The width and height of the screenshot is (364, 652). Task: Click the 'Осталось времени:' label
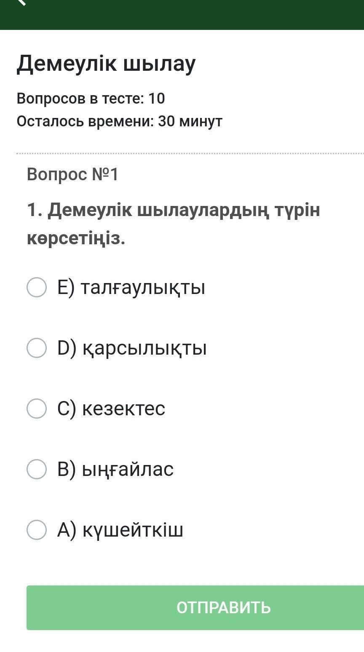(85, 122)
